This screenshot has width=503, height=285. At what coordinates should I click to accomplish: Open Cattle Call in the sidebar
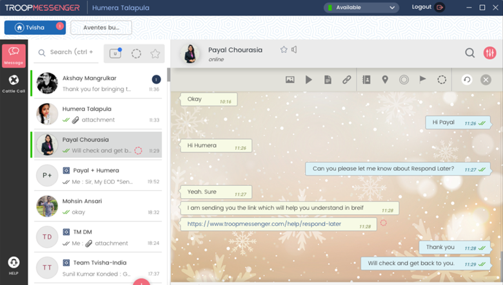tap(14, 84)
